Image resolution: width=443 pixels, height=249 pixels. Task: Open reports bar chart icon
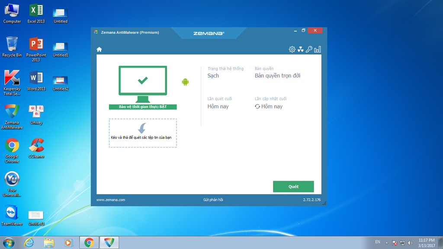318,49
